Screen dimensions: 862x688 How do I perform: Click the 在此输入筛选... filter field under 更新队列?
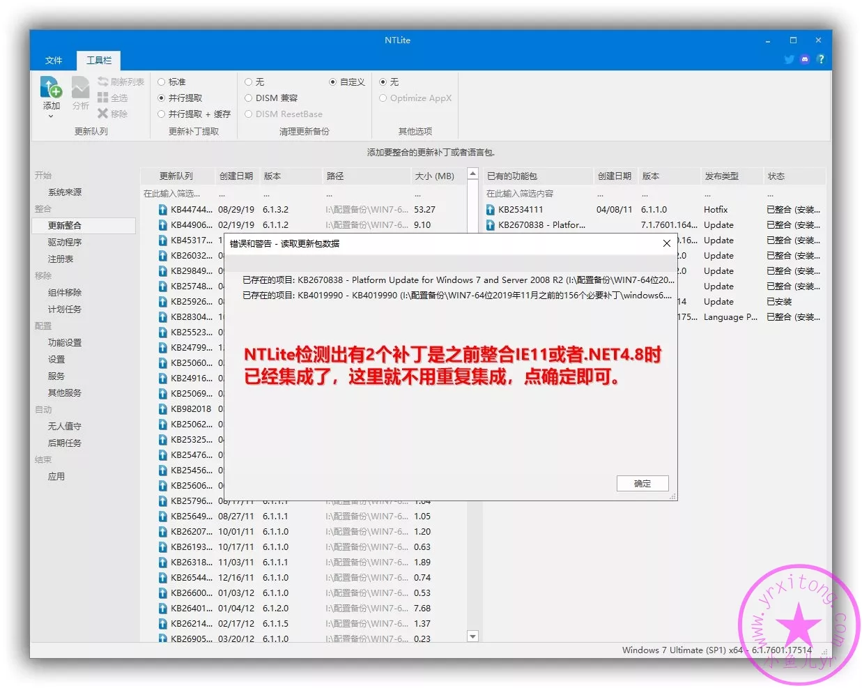tap(177, 194)
